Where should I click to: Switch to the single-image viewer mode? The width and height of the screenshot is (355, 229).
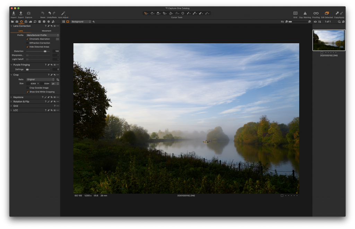point(68,22)
